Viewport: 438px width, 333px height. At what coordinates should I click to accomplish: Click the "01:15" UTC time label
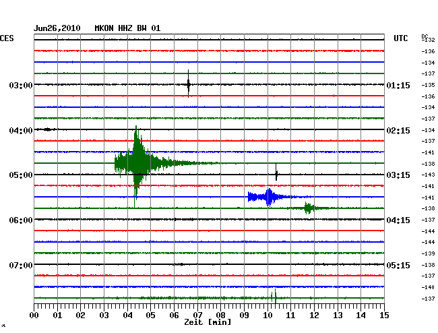[x=398, y=86]
